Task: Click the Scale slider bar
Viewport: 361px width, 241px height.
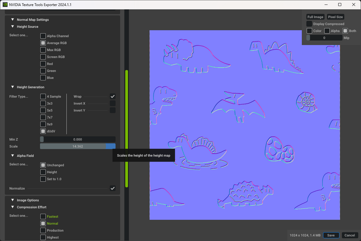Action: coord(78,146)
